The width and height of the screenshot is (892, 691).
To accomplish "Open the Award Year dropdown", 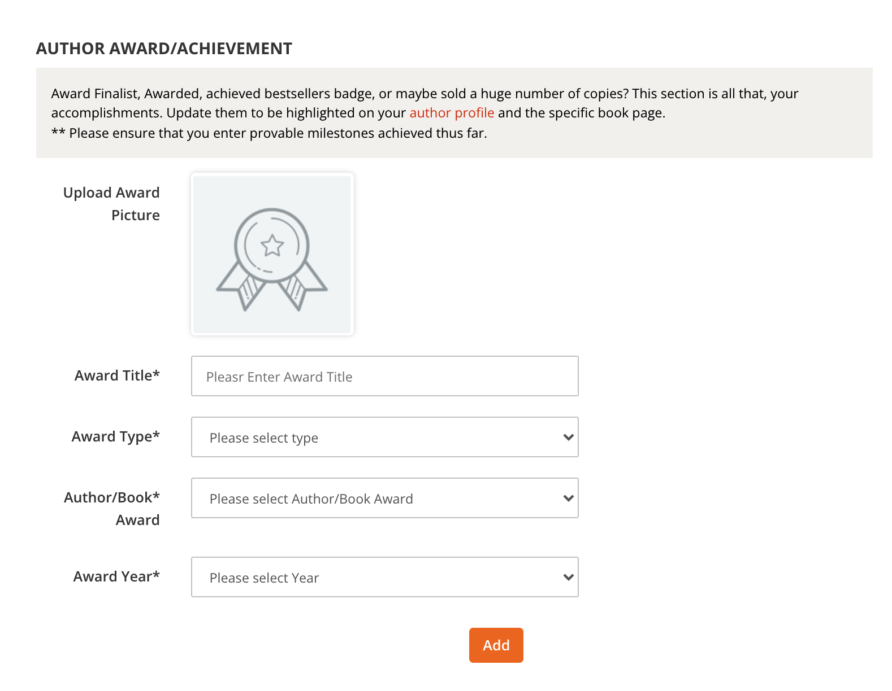I will click(x=384, y=577).
